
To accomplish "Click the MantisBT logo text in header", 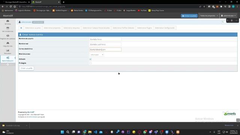I will (x=8, y=16).
